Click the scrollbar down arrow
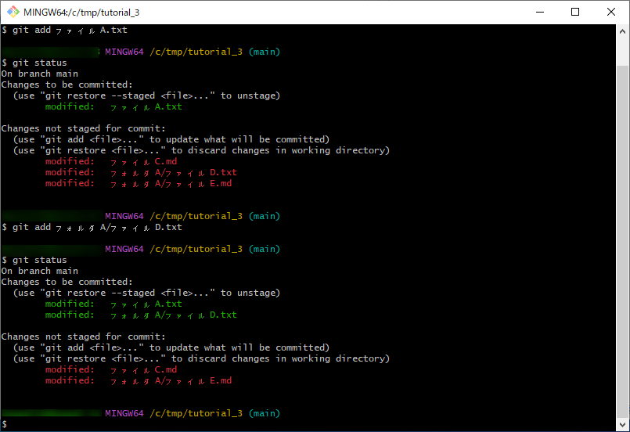Viewport: 630px width, 432px height. coord(622,424)
